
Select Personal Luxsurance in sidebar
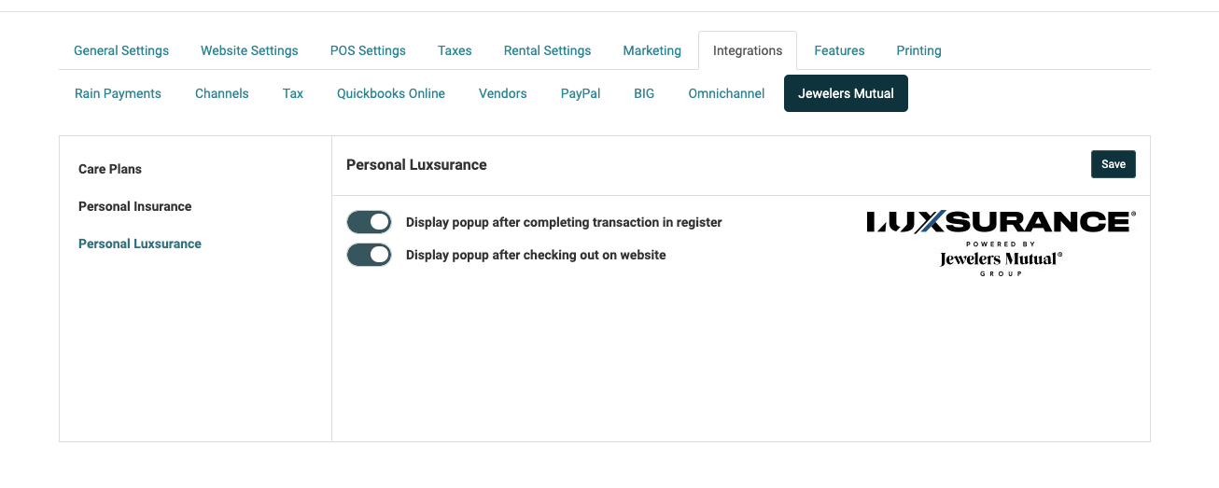140,244
